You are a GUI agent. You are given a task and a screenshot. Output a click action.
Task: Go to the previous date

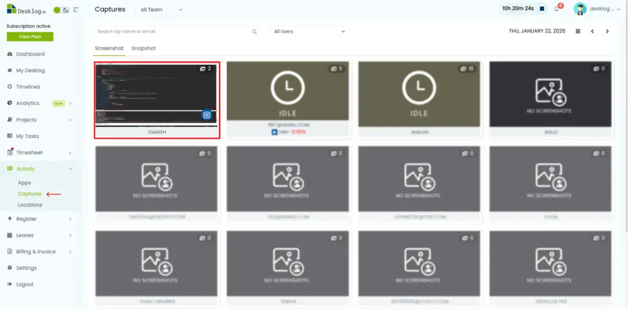click(x=592, y=31)
